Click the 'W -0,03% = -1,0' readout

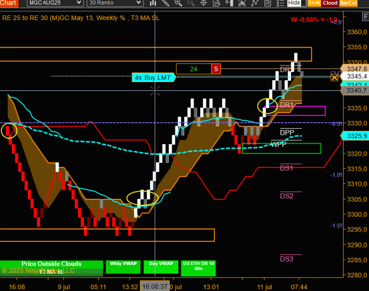tap(314, 19)
